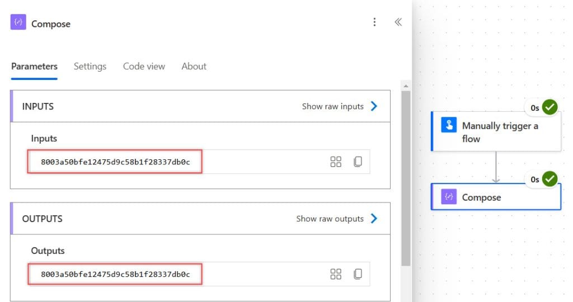Select the Compose action card on canvas
Screen dimensions: 573x302
pyautogui.click(x=496, y=196)
